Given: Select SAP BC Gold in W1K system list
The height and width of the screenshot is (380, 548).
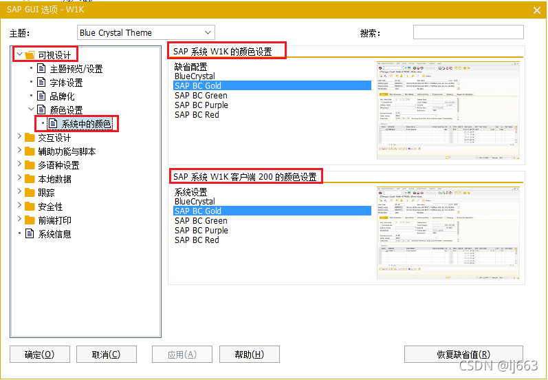Looking at the screenshot, I should [x=272, y=85].
